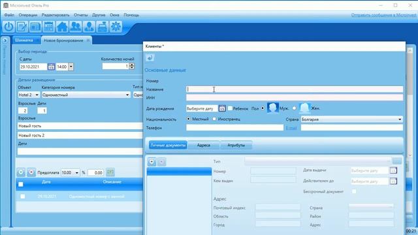Image resolution: width=418 pixels, height=235 pixels.
Task: Select the Местный radio option
Action: (189, 119)
